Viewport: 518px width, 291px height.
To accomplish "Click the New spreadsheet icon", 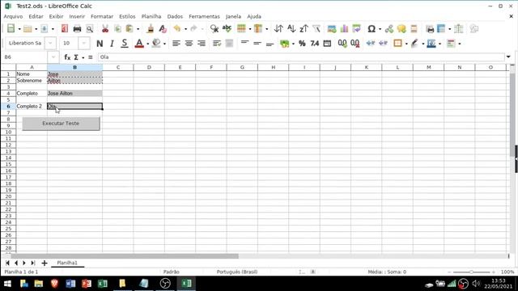I will tap(11, 29).
